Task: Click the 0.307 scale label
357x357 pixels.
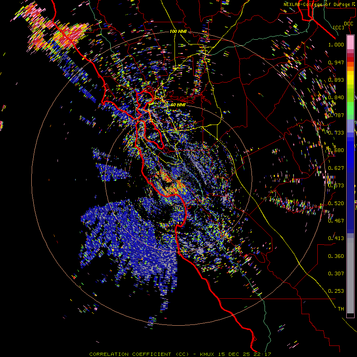Action: 336,273
